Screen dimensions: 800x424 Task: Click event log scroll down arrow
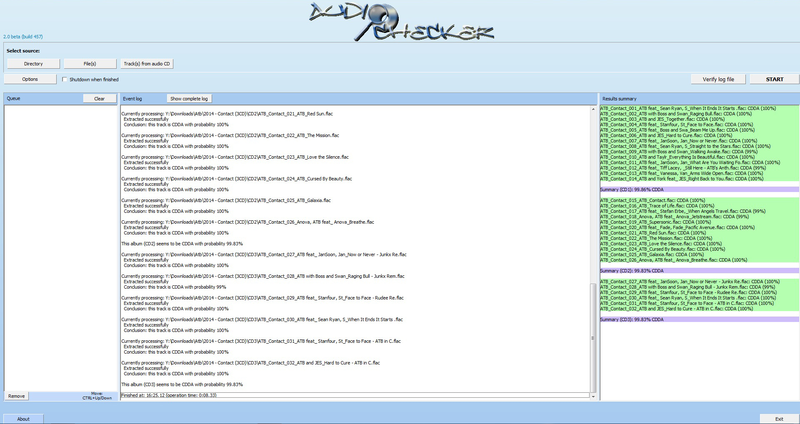[x=593, y=397]
